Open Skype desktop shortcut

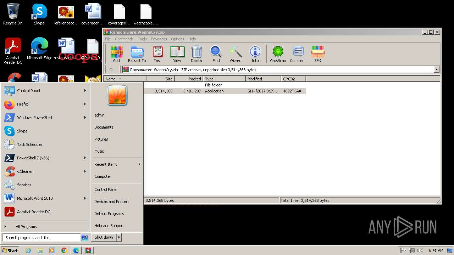(39, 15)
